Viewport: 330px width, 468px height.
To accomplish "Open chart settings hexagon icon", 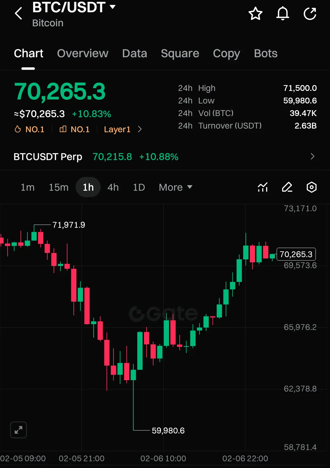I will [311, 187].
